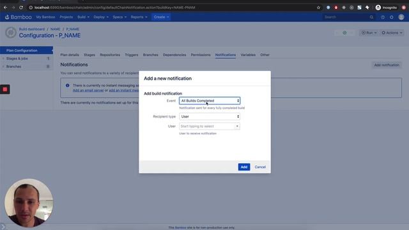Viewport: 409px width, 230px height.
Task: Switch to Repositories tab
Action: (x=110, y=55)
